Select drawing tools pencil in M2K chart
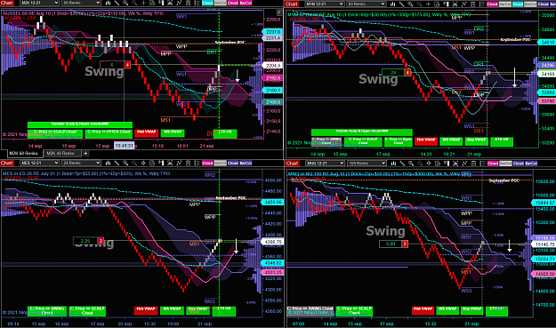 [117, 3]
